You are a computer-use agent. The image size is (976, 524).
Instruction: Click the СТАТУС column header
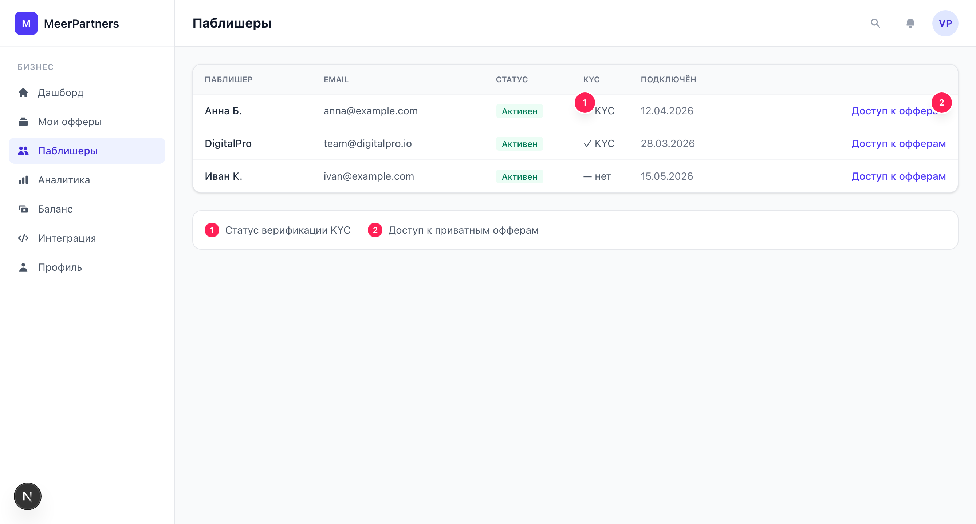[512, 79]
